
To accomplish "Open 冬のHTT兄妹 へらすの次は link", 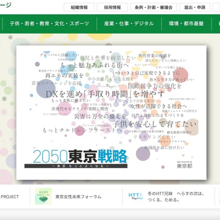I will 176,197.
